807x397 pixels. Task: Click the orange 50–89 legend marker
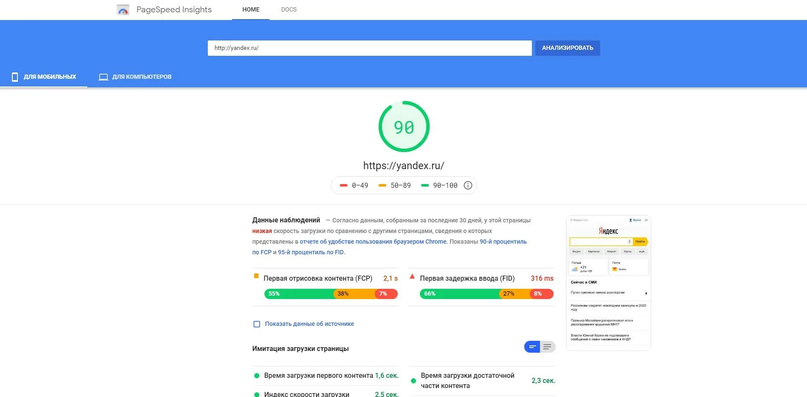pyautogui.click(x=382, y=185)
